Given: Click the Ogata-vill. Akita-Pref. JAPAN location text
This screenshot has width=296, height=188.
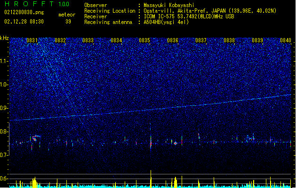Looking at the screenshot, I should (210, 11).
